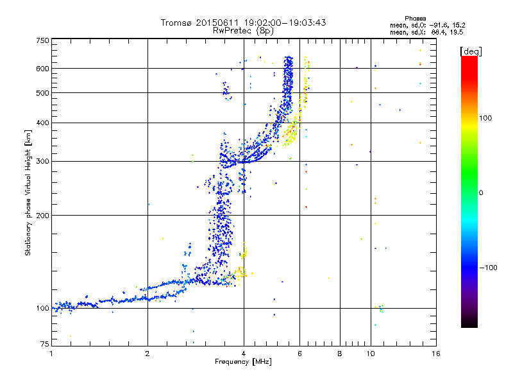Click the 600 tick label on the height axis
Screen dimensions: 513x385
point(42,69)
